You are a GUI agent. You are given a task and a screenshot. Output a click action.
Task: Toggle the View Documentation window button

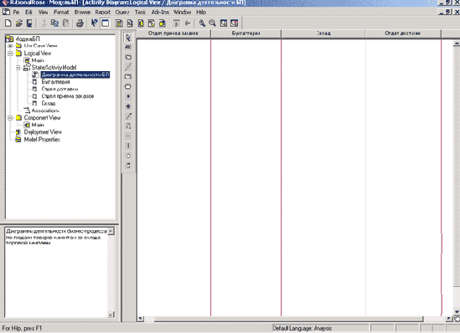pyautogui.click(x=105, y=23)
